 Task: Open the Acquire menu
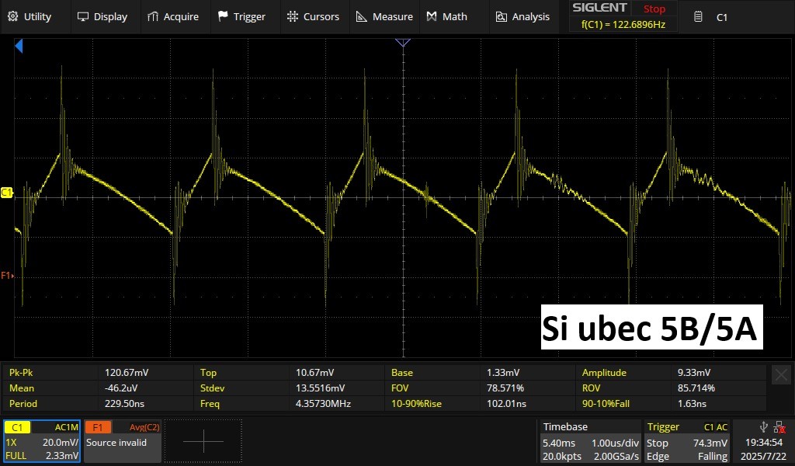point(172,17)
